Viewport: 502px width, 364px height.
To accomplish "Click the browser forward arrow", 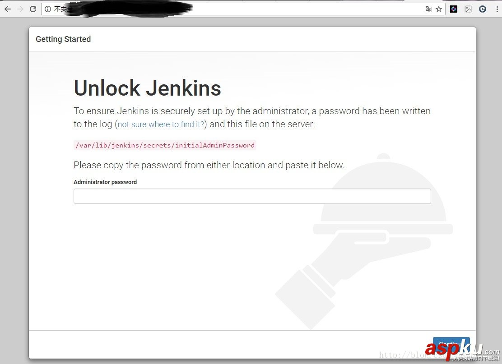I will click(20, 9).
